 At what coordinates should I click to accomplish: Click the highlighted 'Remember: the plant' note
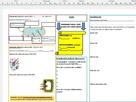[32, 98]
